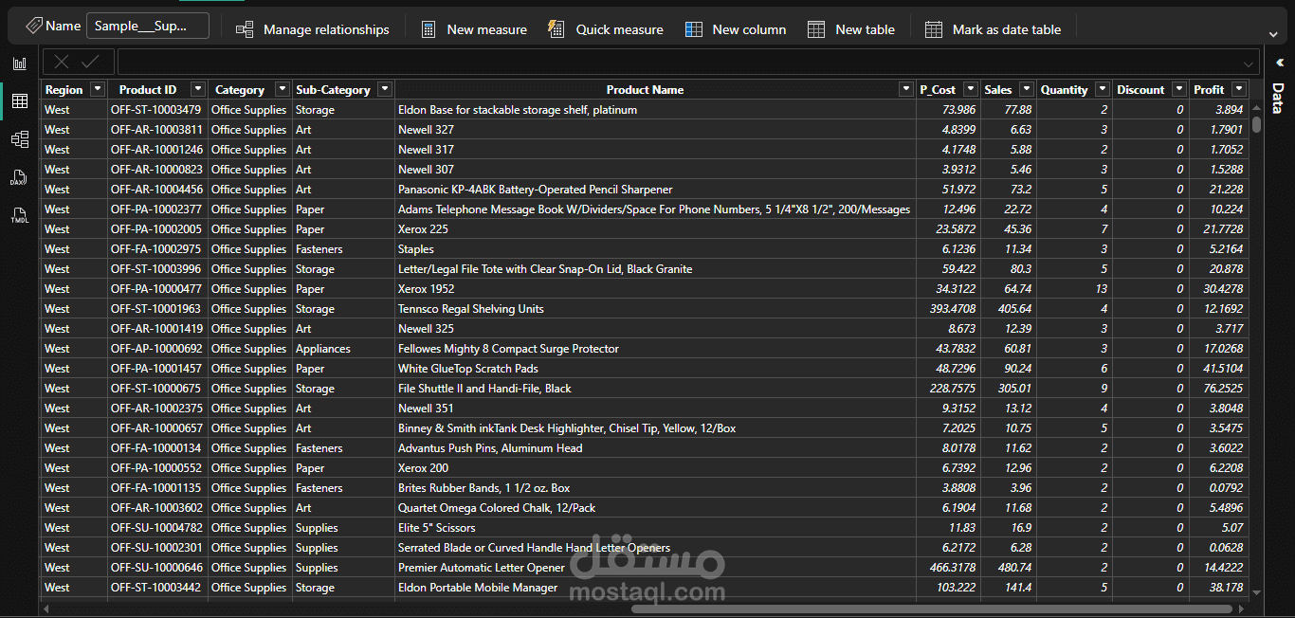Image resolution: width=1295 pixels, height=618 pixels.
Task: Open DAX query view sidebar icon
Action: tap(19, 177)
